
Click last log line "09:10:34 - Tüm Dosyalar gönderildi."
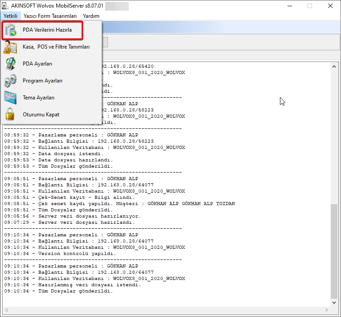(x=58, y=291)
